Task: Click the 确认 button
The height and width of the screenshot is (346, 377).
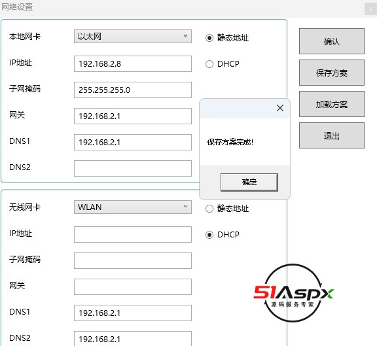Action: pyautogui.click(x=332, y=41)
